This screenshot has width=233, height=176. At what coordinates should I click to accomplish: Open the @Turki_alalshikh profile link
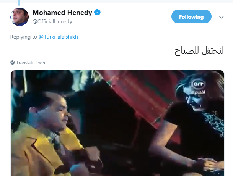58,37
